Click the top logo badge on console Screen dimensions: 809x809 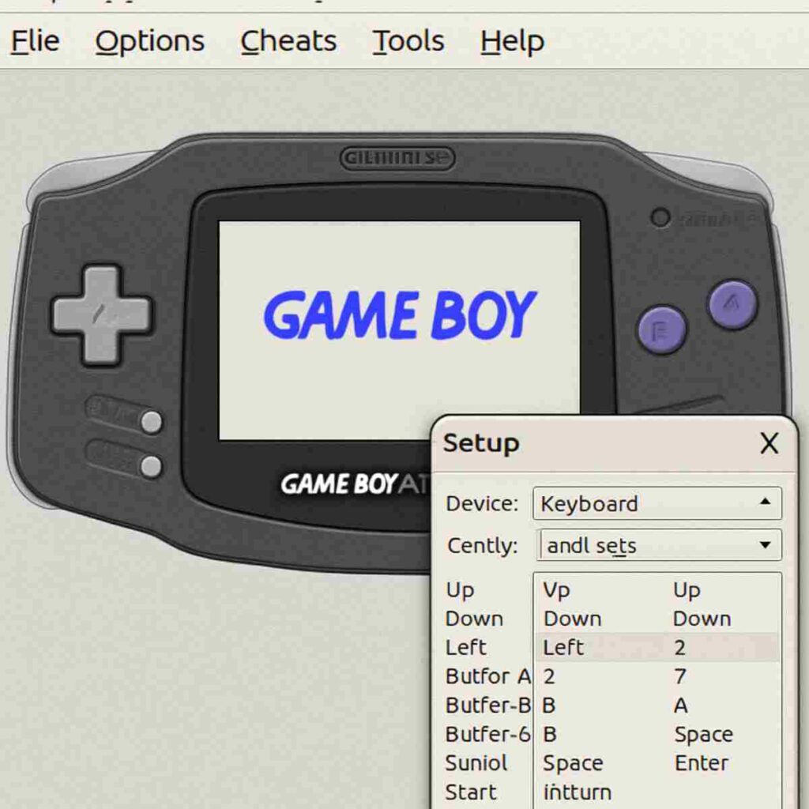pos(397,157)
